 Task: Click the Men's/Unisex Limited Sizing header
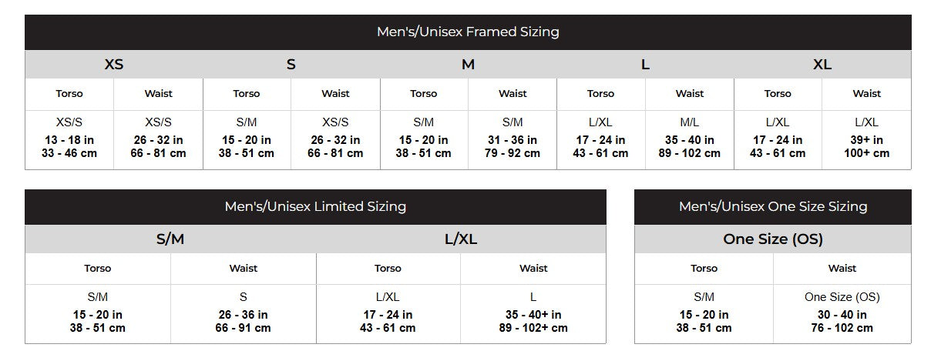coord(315,206)
